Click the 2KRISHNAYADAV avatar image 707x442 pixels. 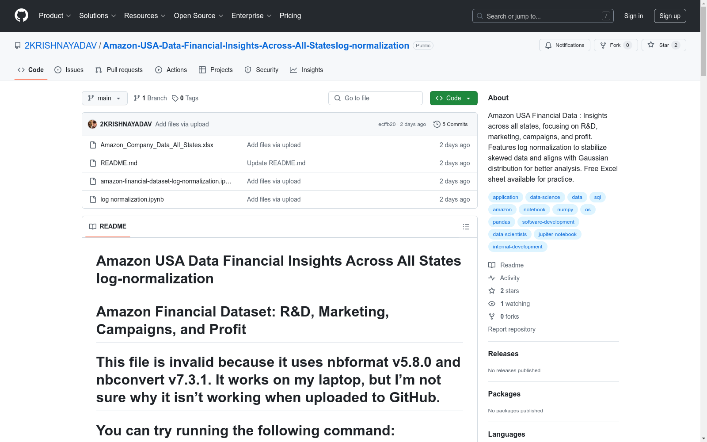click(x=92, y=124)
